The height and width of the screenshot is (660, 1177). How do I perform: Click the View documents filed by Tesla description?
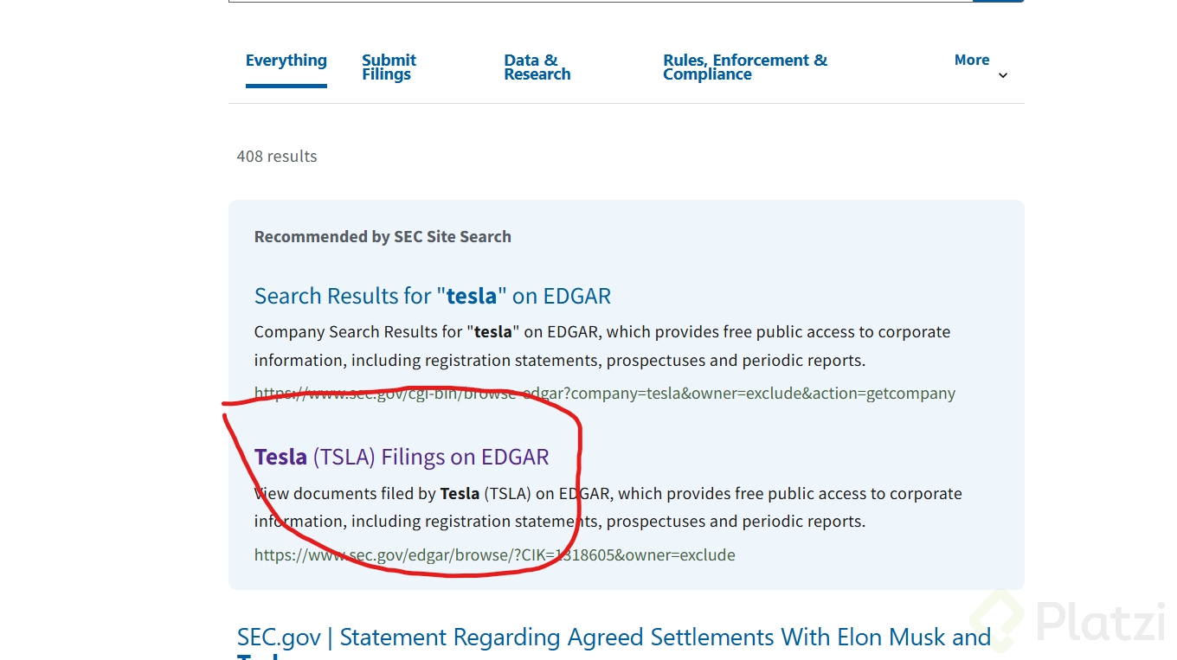pyautogui.click(x=608, y=507)
